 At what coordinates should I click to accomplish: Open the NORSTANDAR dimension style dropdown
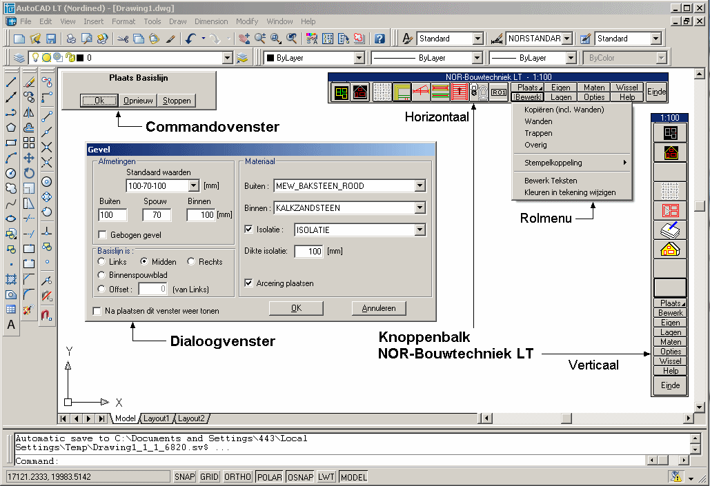pos(567,39)
